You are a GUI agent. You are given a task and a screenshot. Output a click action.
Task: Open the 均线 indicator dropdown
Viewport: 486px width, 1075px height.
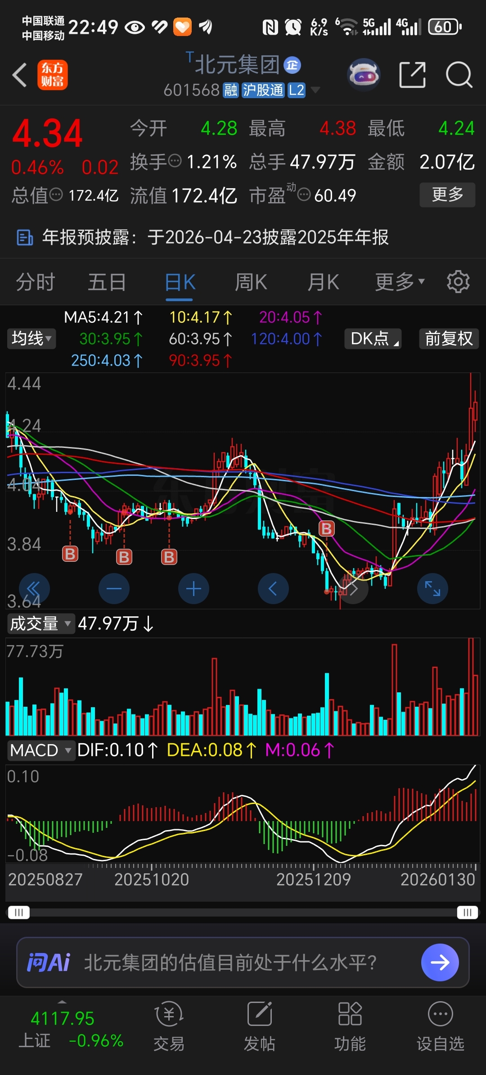(31, 339)
